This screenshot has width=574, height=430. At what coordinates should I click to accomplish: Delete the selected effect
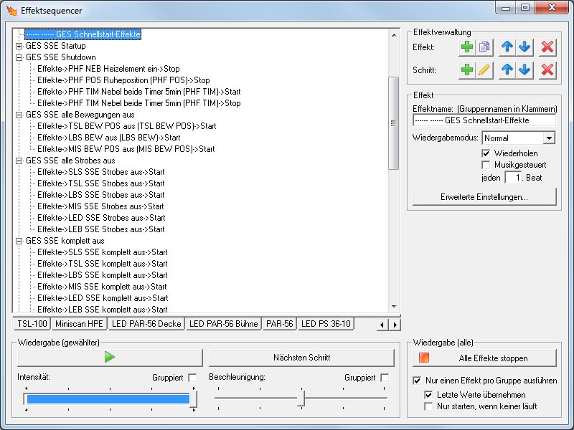[x=547, y=47]
